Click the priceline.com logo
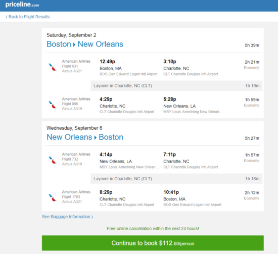 (x=22, y=5)
